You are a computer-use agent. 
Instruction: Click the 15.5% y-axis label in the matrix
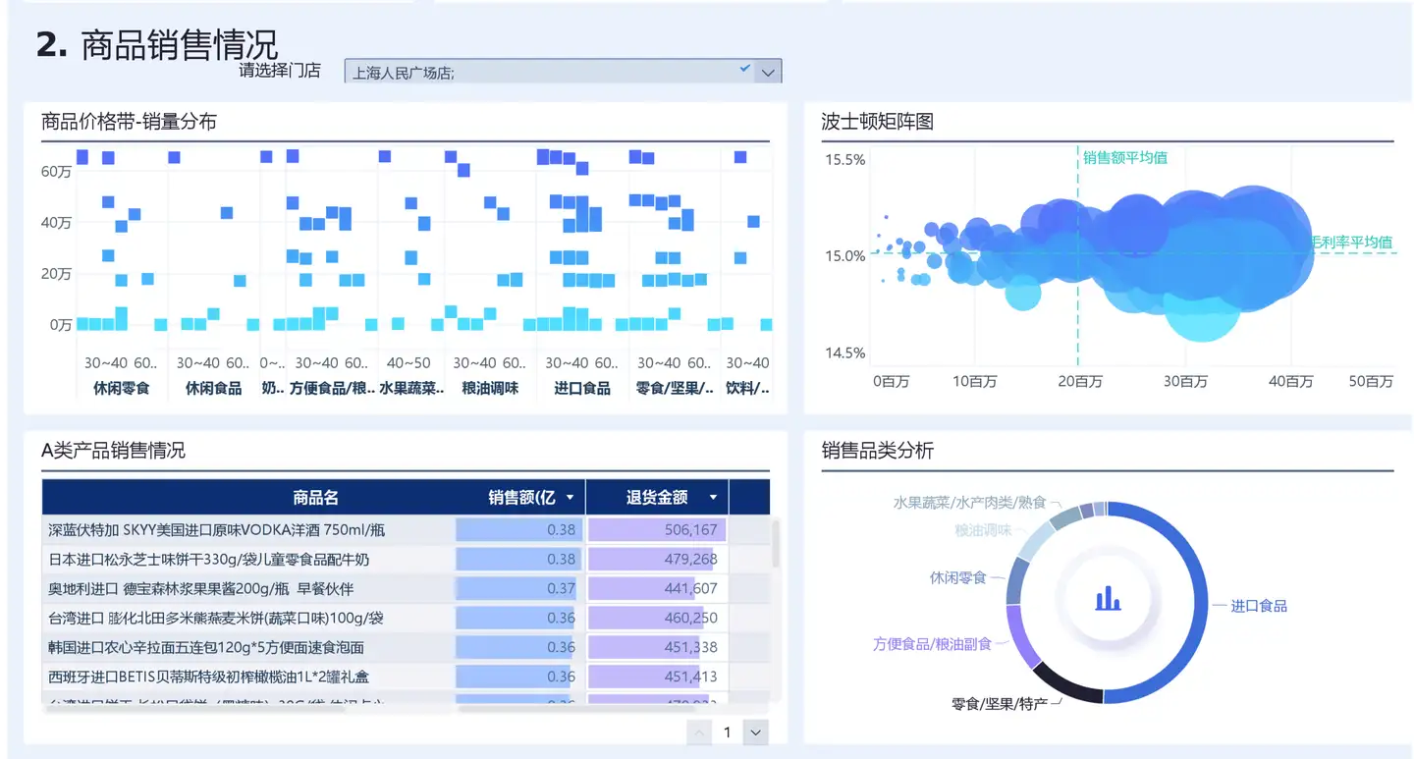tap(844, 159)
